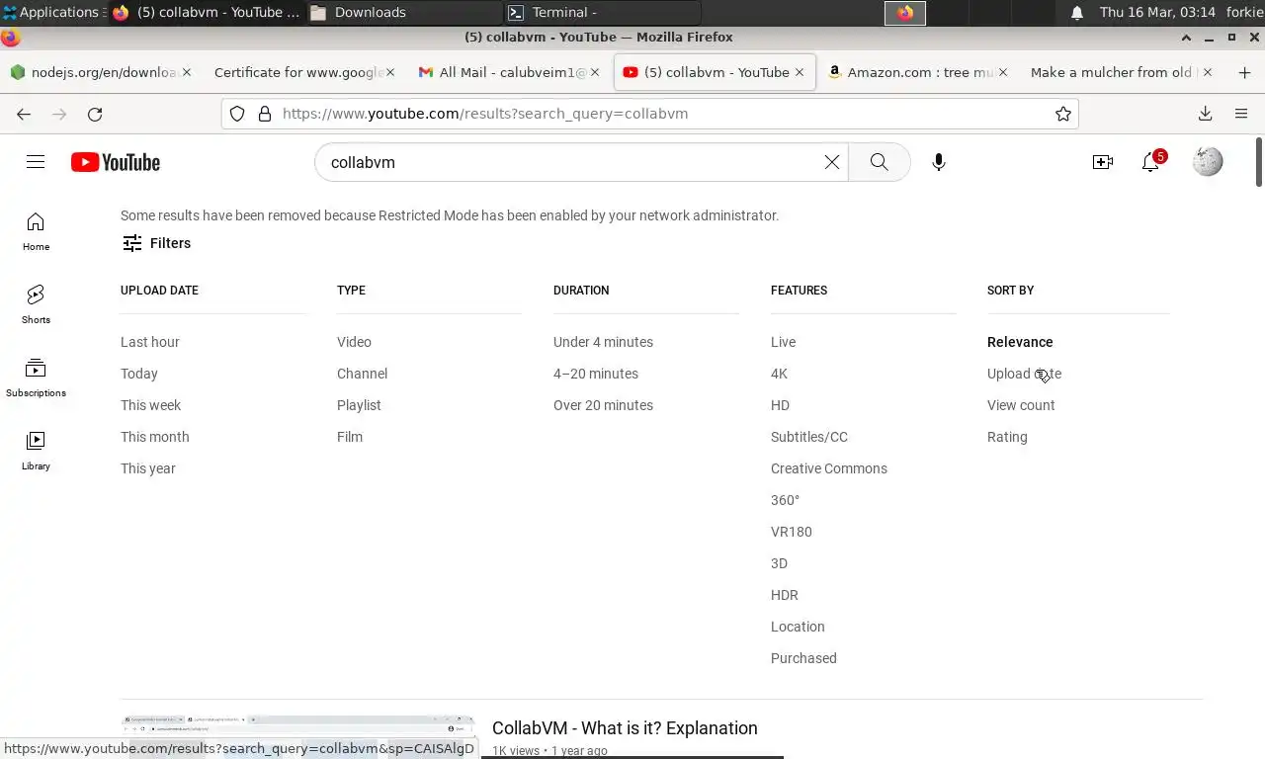
Task: Open a new Firefox tab
Action: 1243,72
